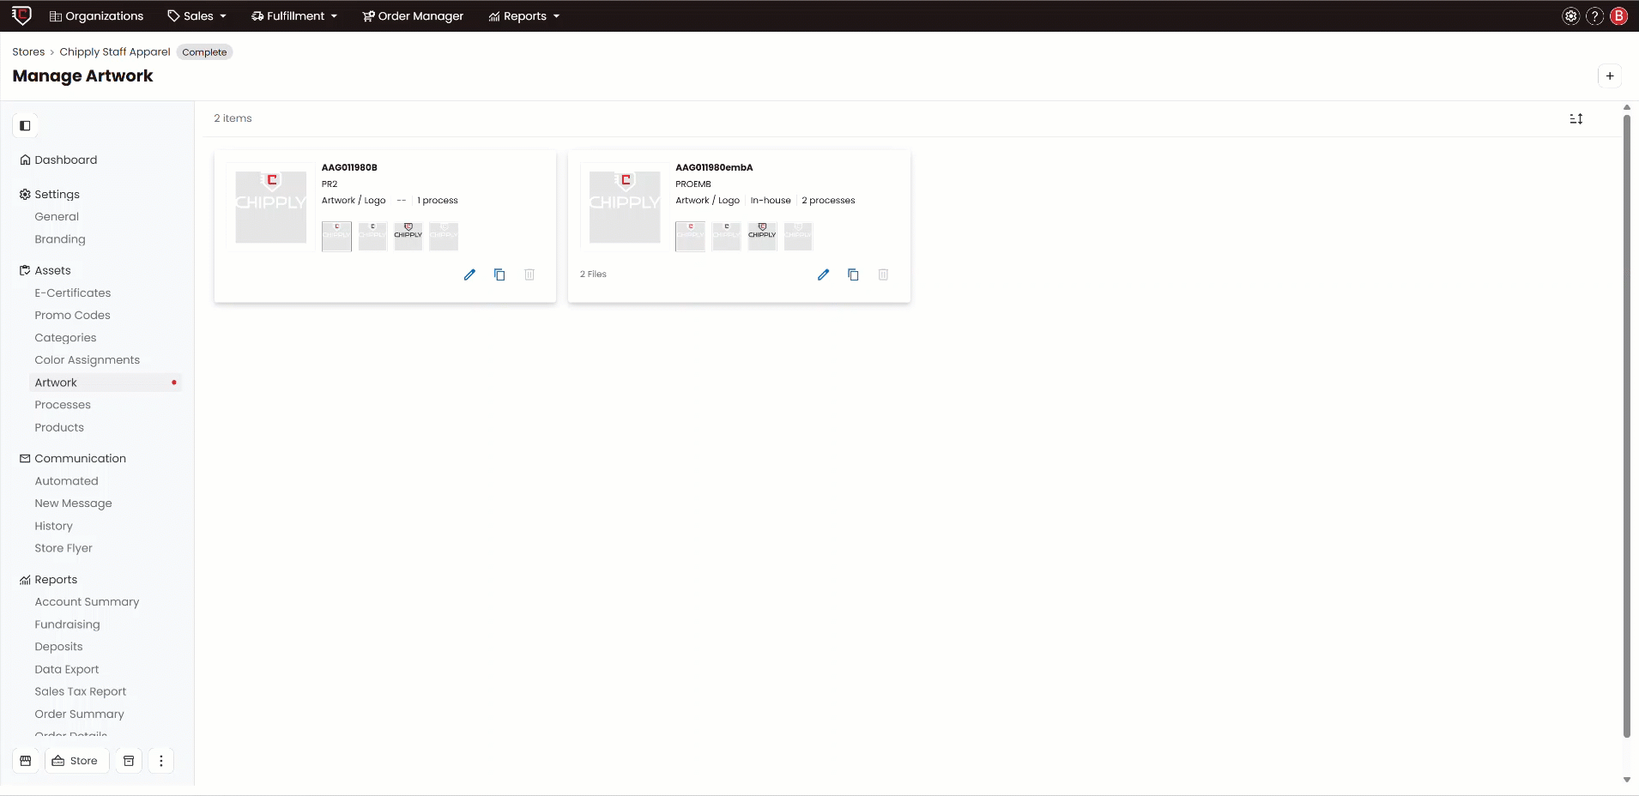Navigate to Stores breadcrumb link
The image size is (1639, 796).
pos(28,52)
